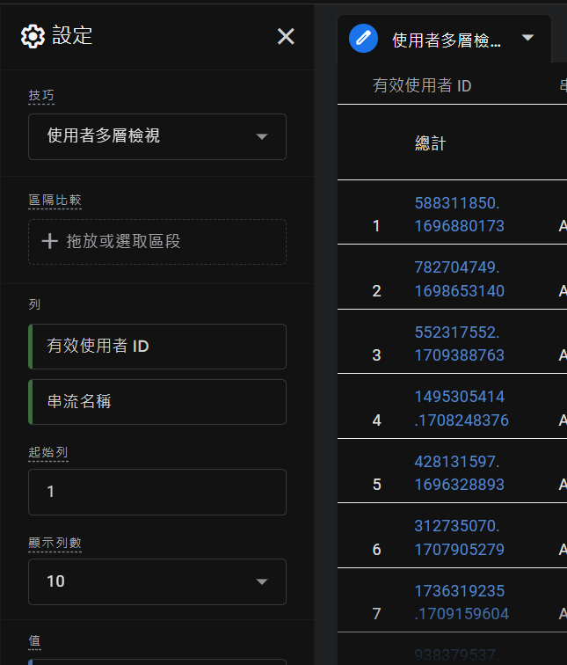Viewport: 567px width, 665px height.
Task: Click the 區隔比較 label
Action: point(55,200)
